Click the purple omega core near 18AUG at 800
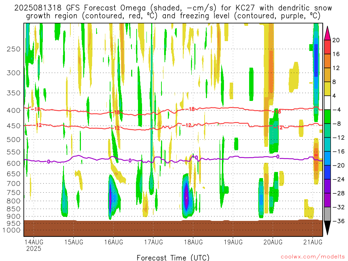 tap(187, 197)
